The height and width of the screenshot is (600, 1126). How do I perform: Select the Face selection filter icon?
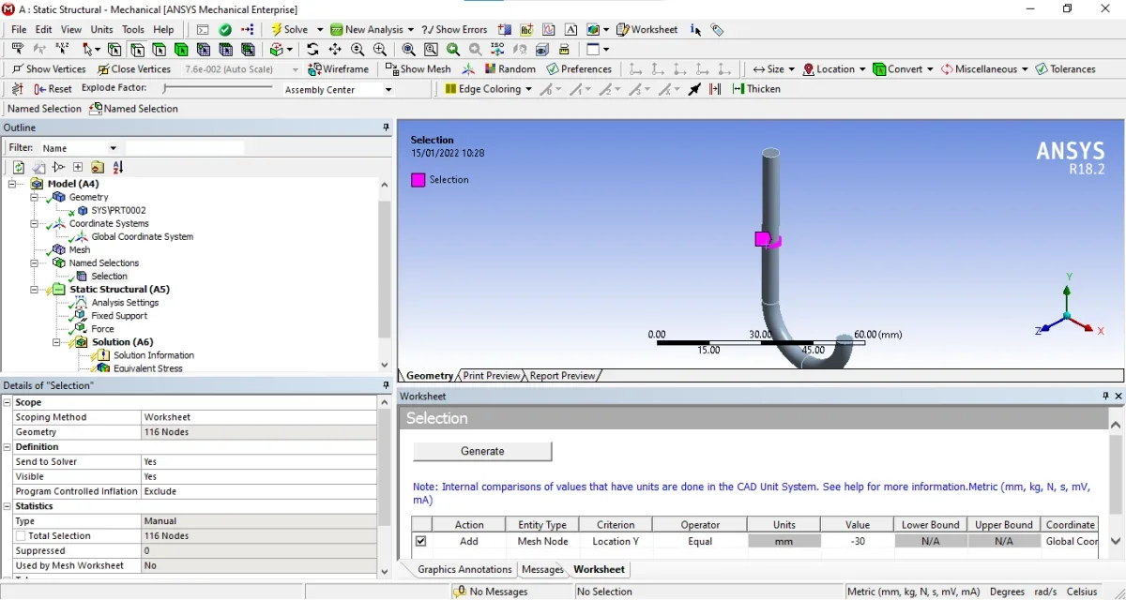(160, 49)
